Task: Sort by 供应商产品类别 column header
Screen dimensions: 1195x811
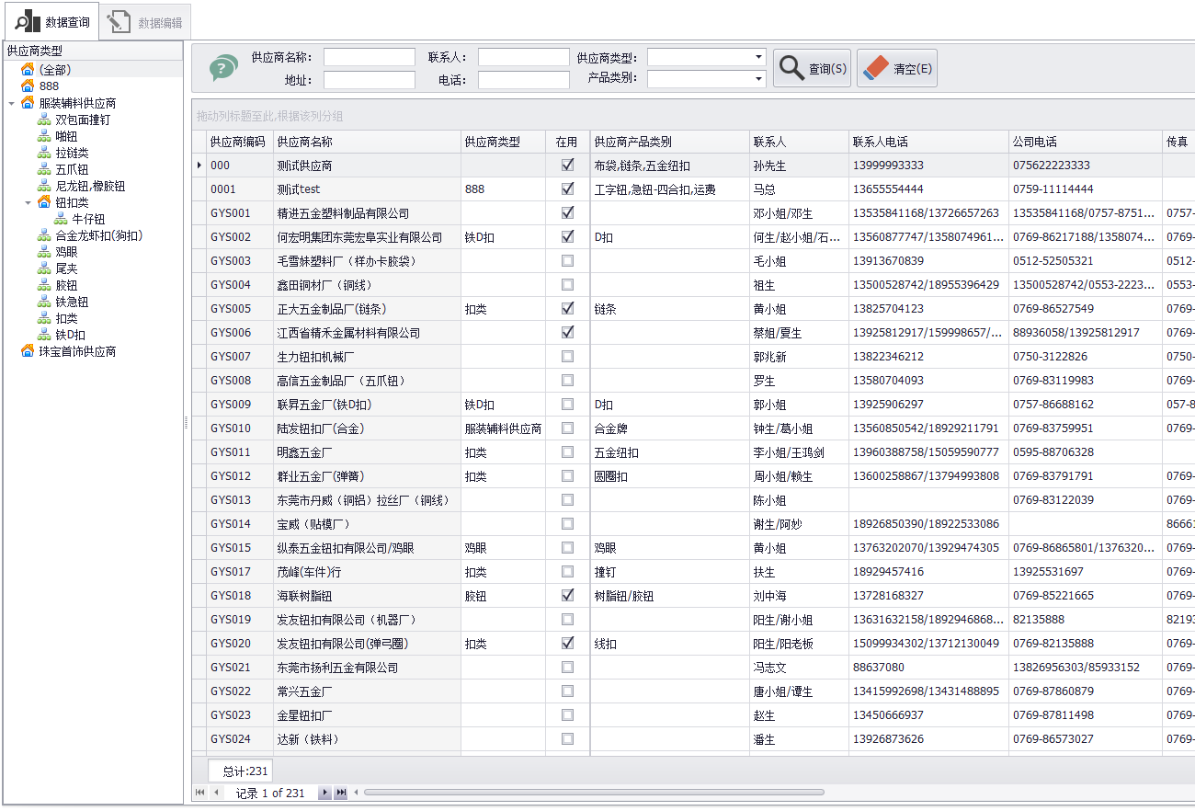Action: pyautogui.click(x=670, y=142)
